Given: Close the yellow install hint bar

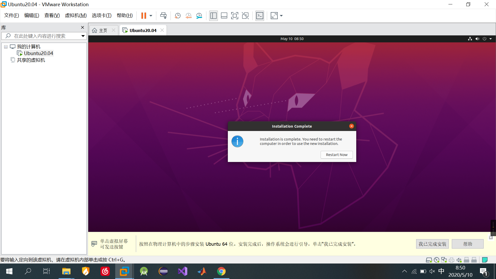Looking at the screenshot, I should click(491, 237).
